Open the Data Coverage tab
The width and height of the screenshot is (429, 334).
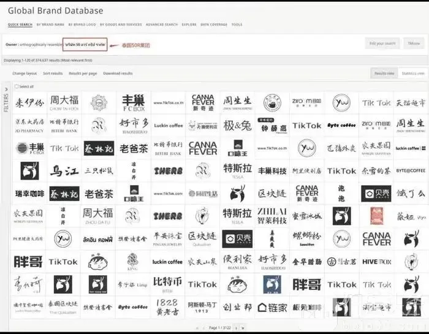(x=214, y=25)
